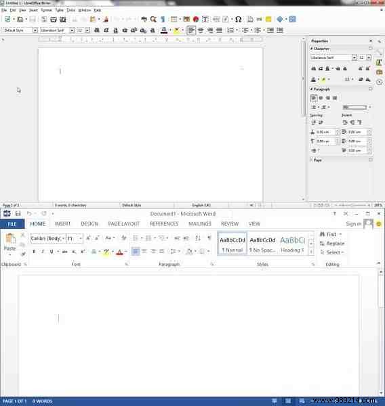Toggle Italic in LibreOffice formatting toolbar
Viewport: 385px width, 406px height.
coord(106,30)
